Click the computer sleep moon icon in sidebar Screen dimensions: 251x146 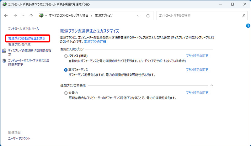coord(4,61)
